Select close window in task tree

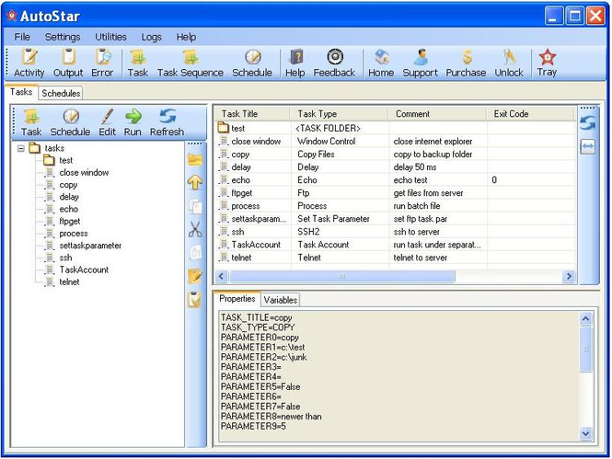84,172
